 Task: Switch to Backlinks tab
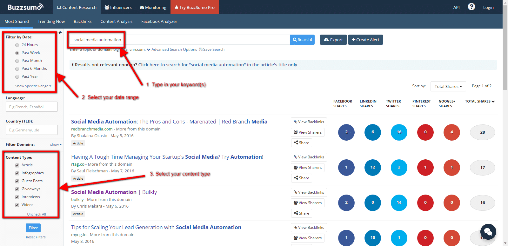pos(83,21)
